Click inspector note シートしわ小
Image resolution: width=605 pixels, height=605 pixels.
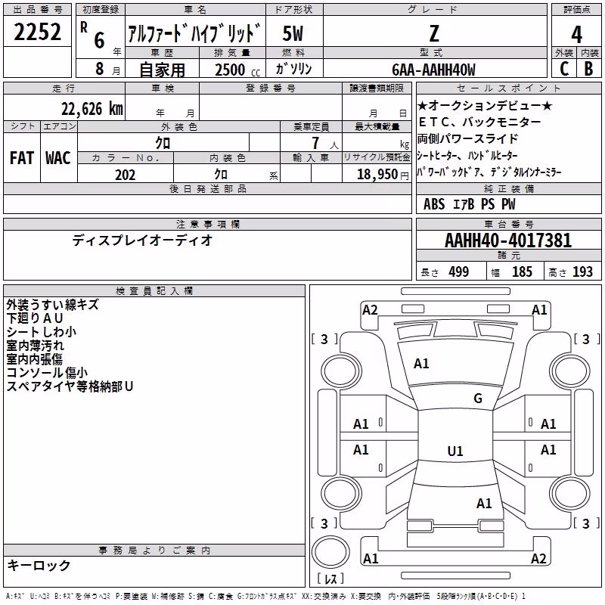point(42,332)
